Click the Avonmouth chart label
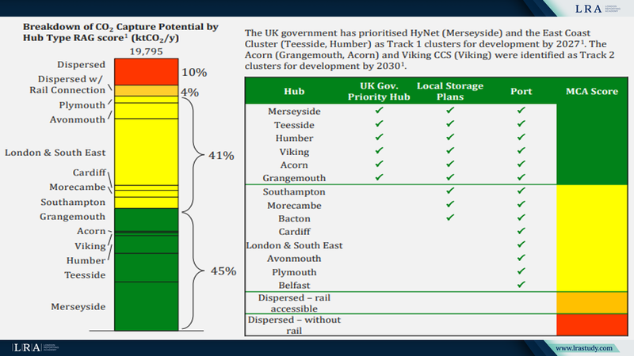 [x=77, y=119]
